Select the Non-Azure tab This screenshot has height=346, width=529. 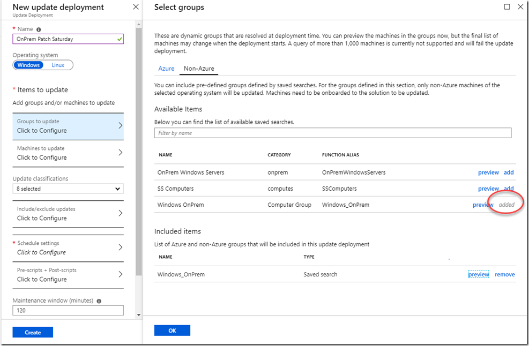pyautogui.click(x=199, y=69)
